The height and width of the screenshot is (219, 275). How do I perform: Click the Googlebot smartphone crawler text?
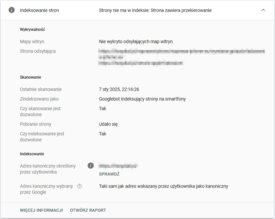[142, 99]
